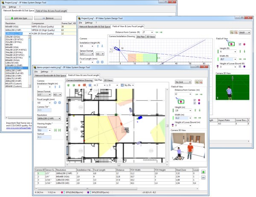Click green up arrow next to Height (m)

(x=195, y=110)
